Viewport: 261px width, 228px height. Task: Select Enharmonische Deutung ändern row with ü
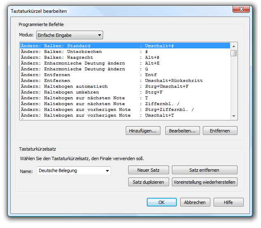click(x=125, y=69)
